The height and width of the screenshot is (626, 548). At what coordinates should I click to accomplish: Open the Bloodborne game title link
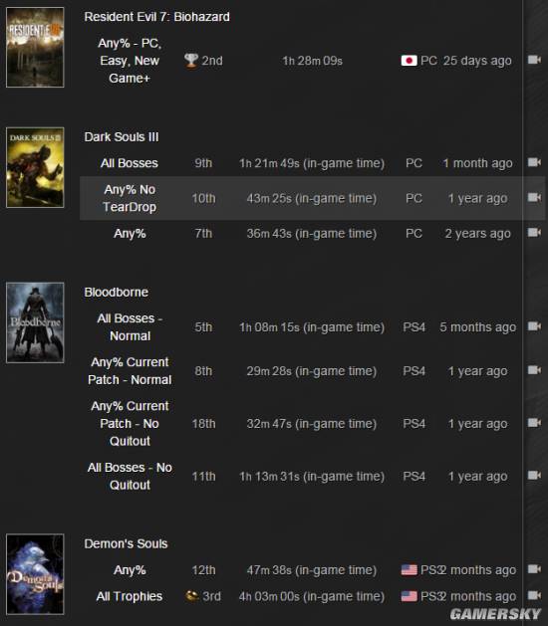coord(116,293)
